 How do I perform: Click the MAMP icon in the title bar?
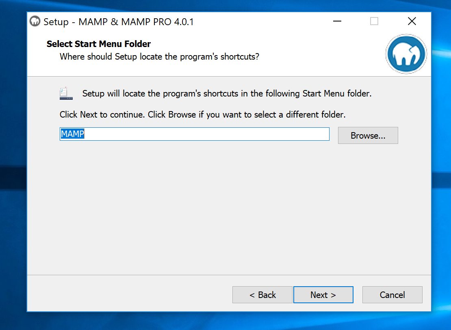(35, 21)
